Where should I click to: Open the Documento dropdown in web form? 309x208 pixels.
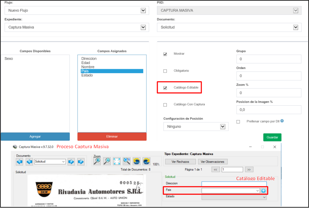[x=229, y=27]
